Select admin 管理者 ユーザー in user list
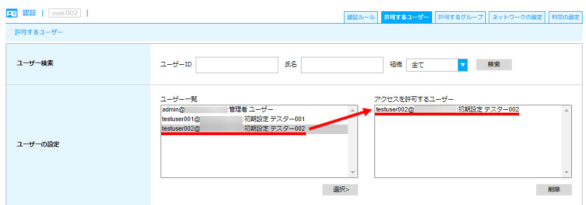The width and height of the screenshot is (586, 205). point(255,110)
